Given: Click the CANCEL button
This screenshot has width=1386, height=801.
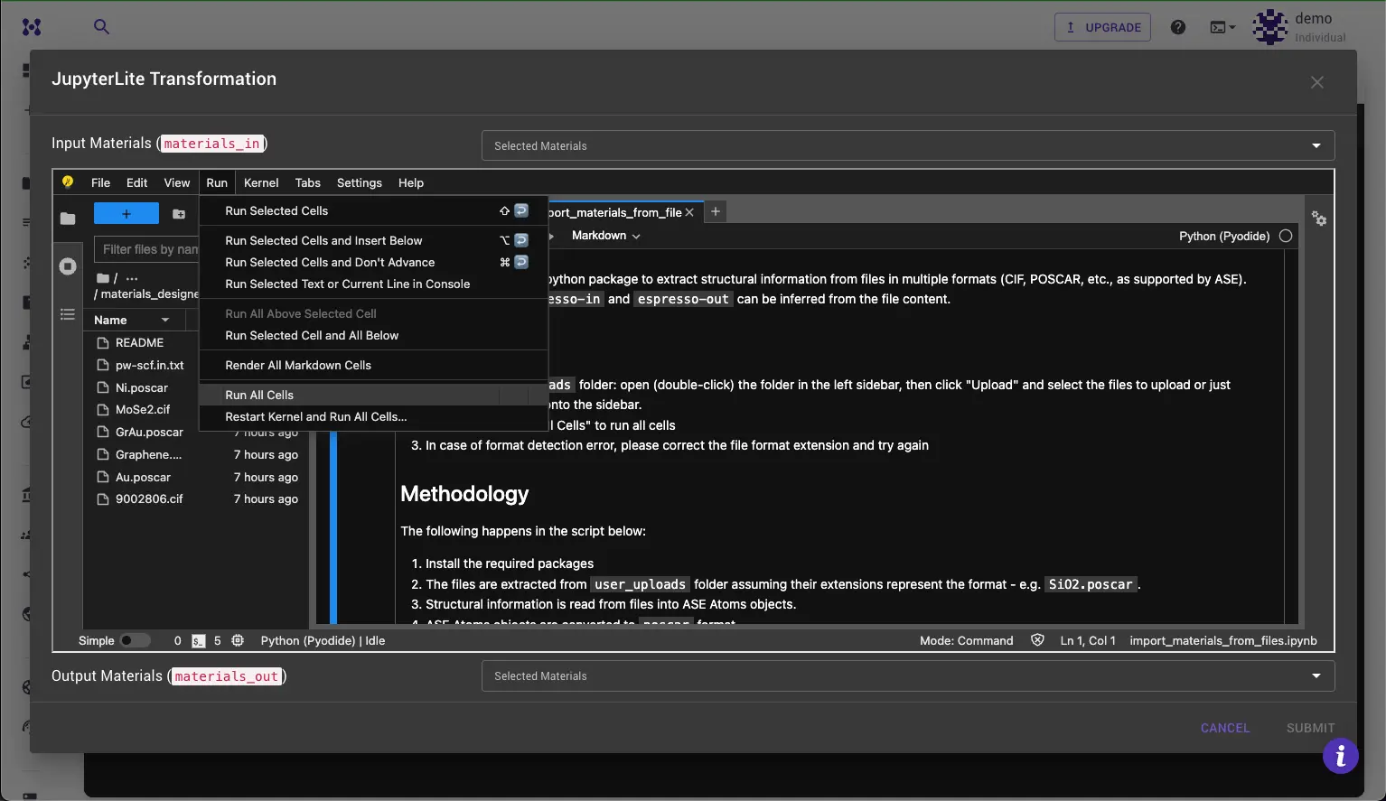Looking at the screenshot, I should (1224, 728).
